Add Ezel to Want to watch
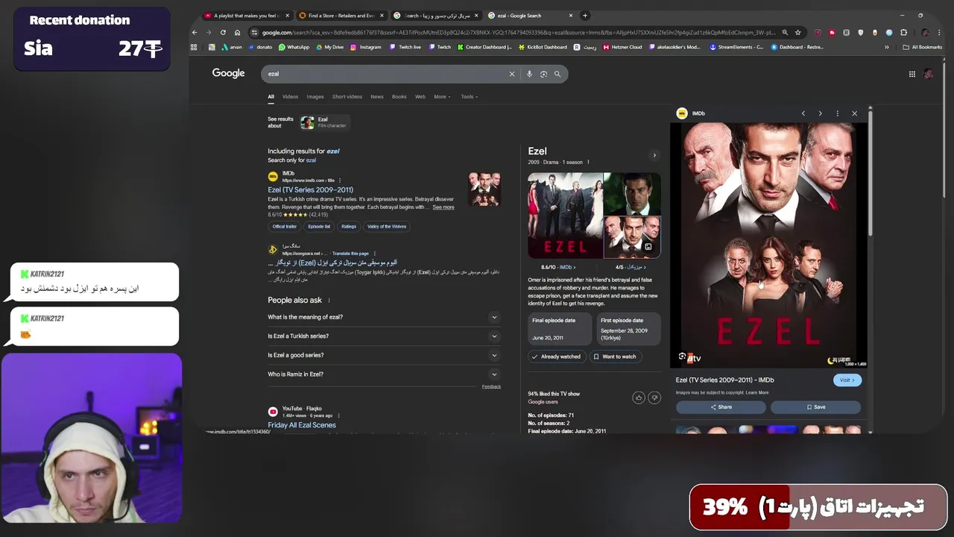Screen dimensions: 954x537 click(614, 357)
